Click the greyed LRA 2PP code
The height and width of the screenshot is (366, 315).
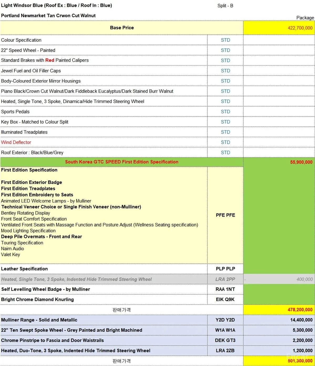[x=225, y=279]
